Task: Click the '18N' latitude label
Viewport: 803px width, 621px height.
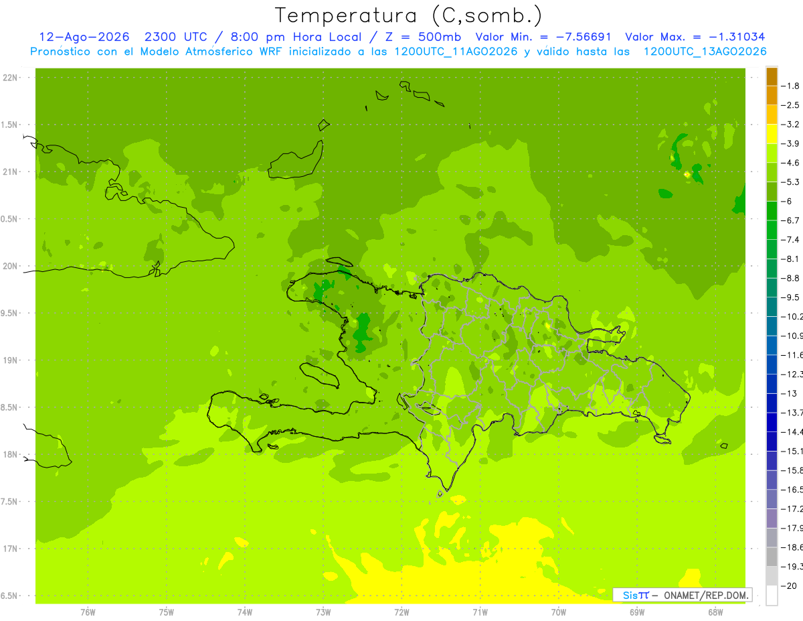Action: [11, 454]
